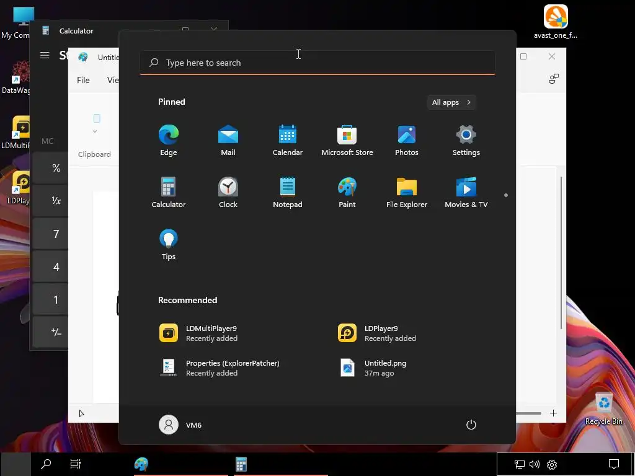Open the pinned Tips app
635x476 pixels.
click(169, 245)
